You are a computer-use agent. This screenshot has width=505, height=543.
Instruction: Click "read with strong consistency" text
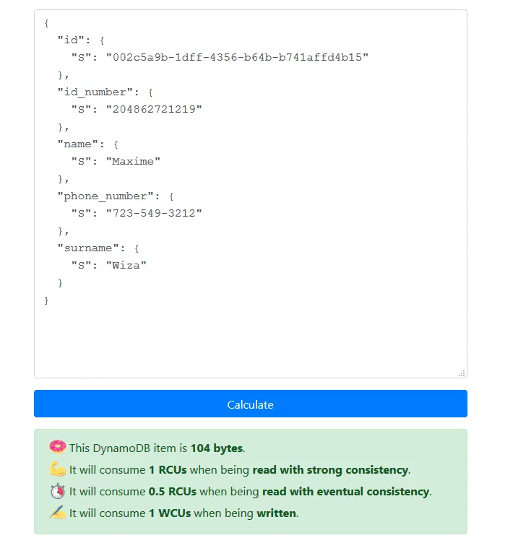click(x=330, y=470)
